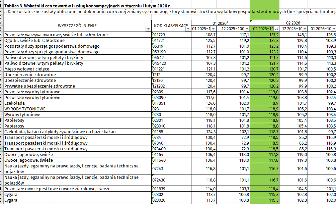Select code cell 011221

pyautogui.click(x=171, y=69)
